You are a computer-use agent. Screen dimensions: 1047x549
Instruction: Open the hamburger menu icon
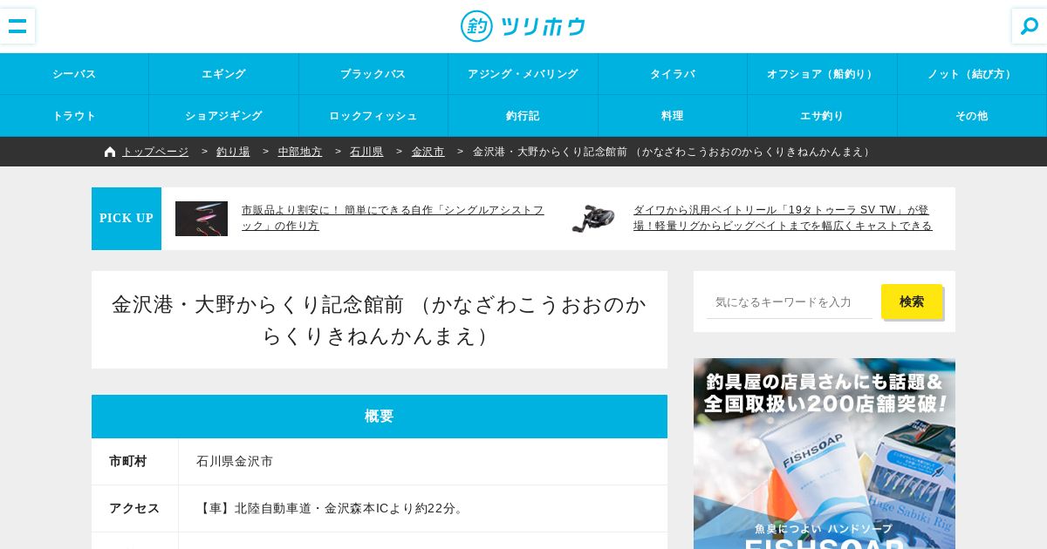(x=17, y=26)
